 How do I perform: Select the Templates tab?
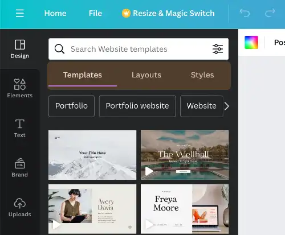coord(83,75)
